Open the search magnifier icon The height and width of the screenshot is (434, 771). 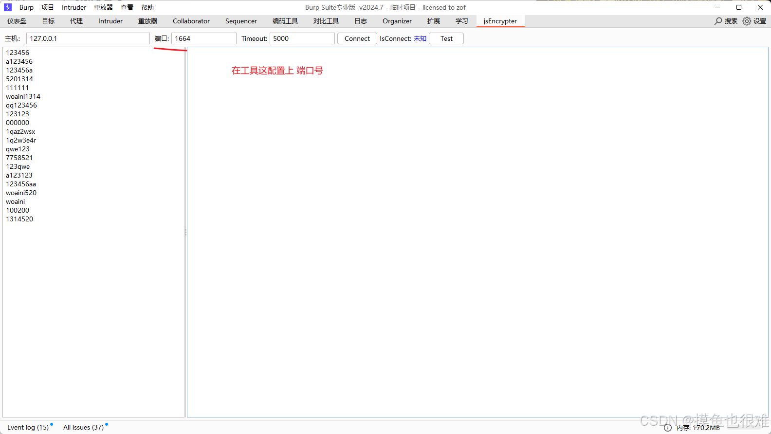point(718,21)
